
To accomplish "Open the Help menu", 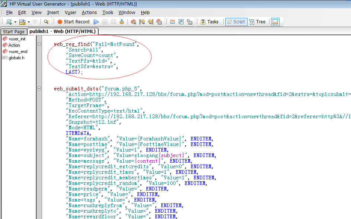I will click(145, 13).
